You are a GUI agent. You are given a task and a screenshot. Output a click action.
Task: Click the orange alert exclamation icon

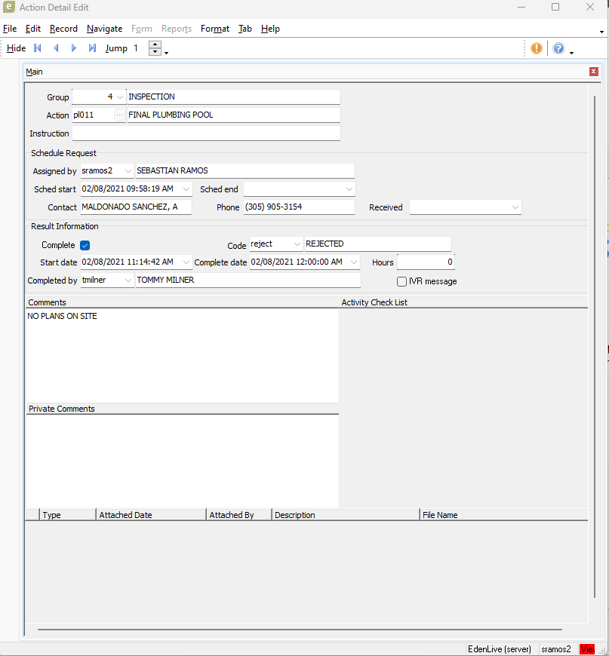pyautogui.click(x=537, y=48)
